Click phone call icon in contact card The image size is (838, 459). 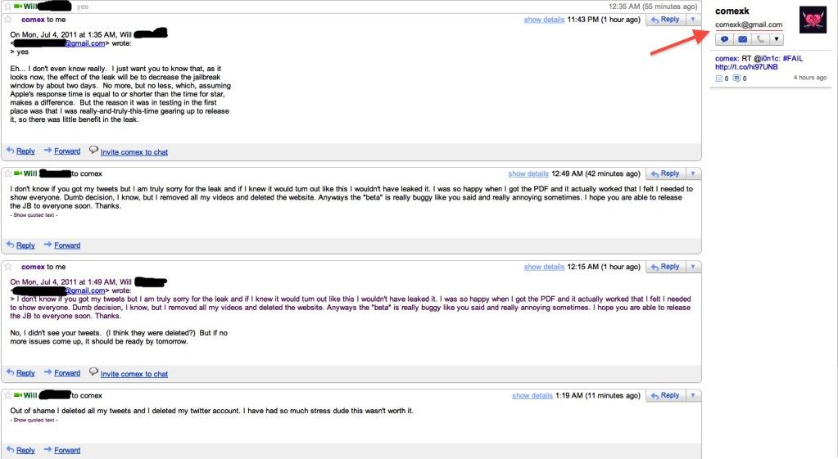(x=759, y=39)
